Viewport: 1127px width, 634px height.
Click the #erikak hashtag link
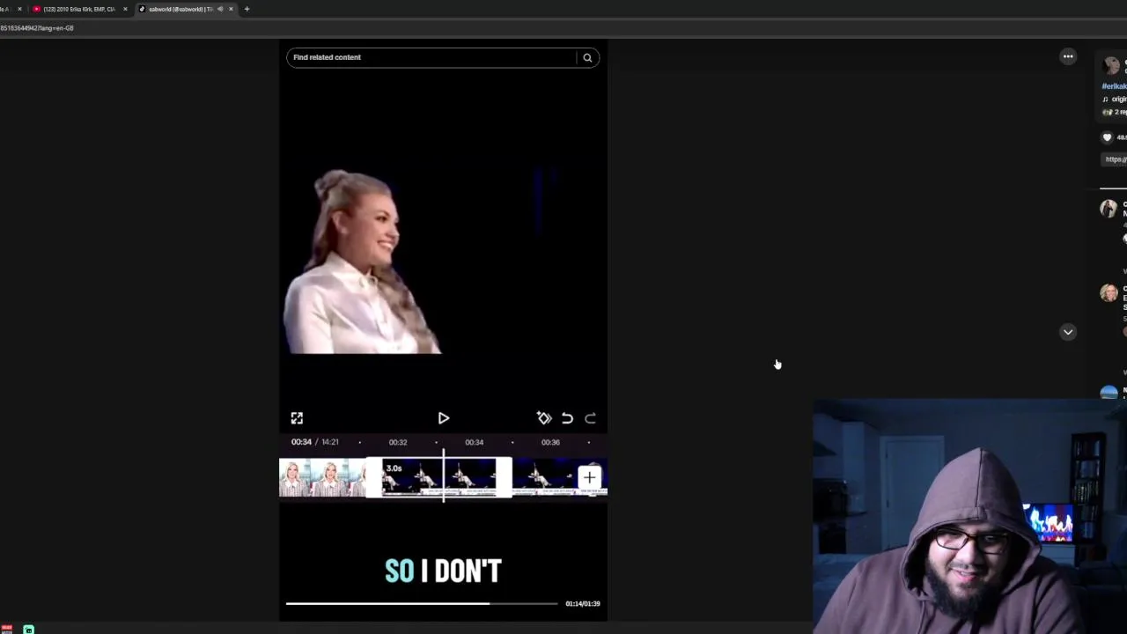click(x=1114, y=86)
